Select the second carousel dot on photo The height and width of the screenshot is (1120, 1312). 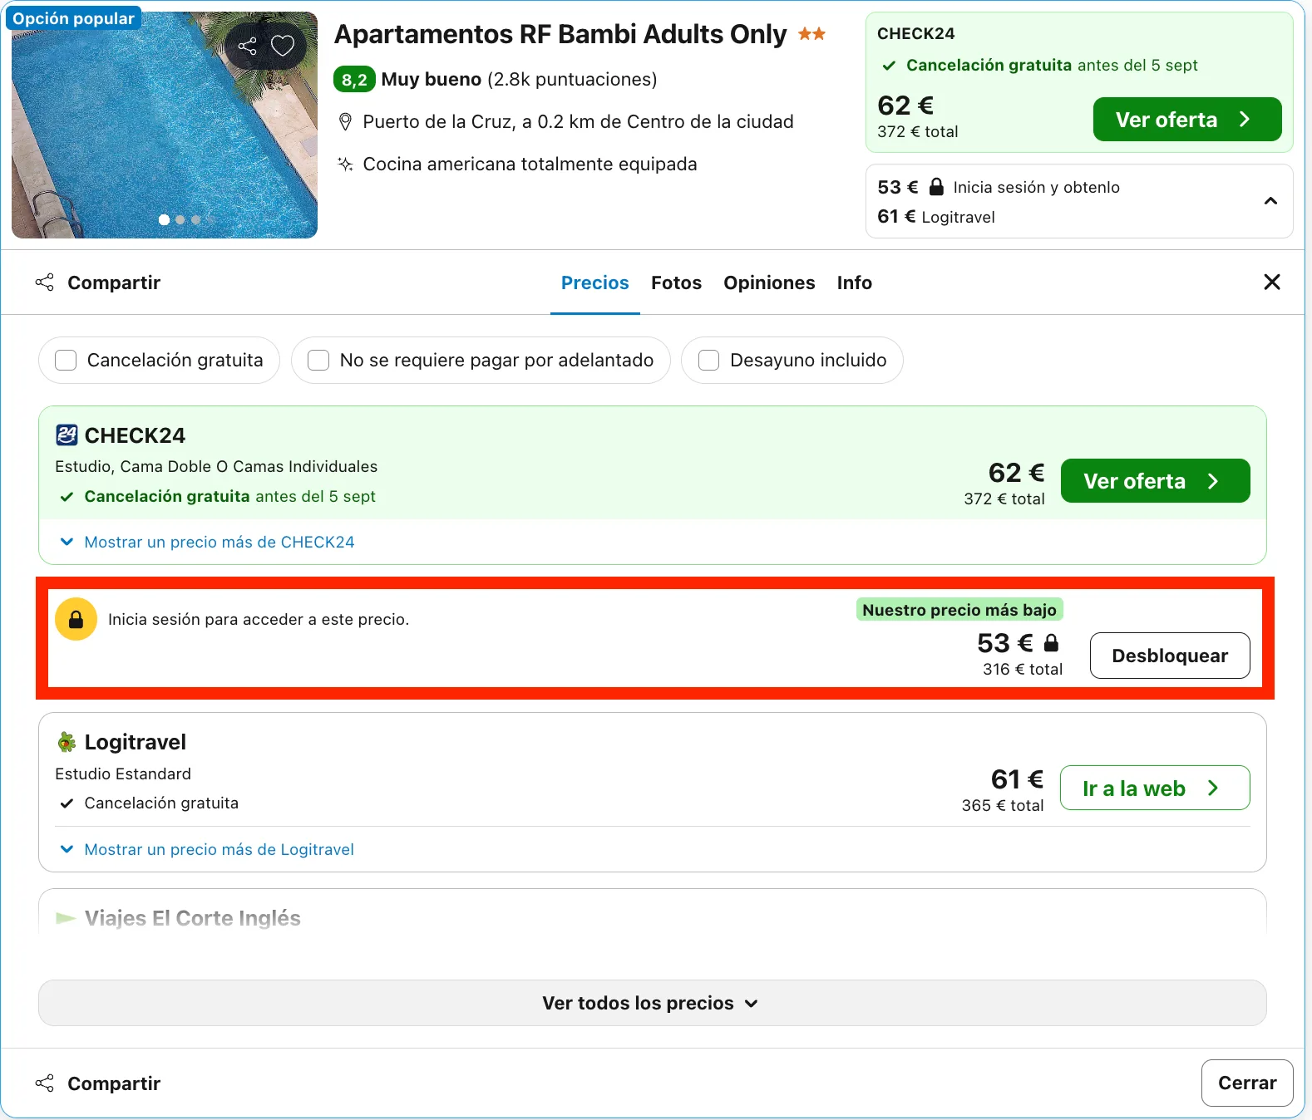coord(180,220)
